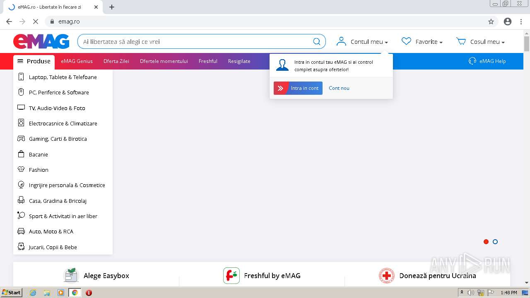The image size is (530, 298).
Task: Click the Bacanie bag icon
Action: pos(21,154)
